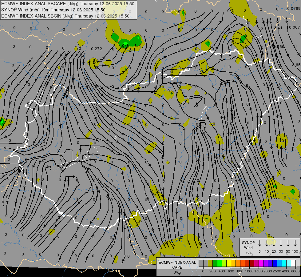The width and height of the screenshot is (301, 277).
Task: Click the SYNOP label in wind legend
Action: (x=248, y=243)
